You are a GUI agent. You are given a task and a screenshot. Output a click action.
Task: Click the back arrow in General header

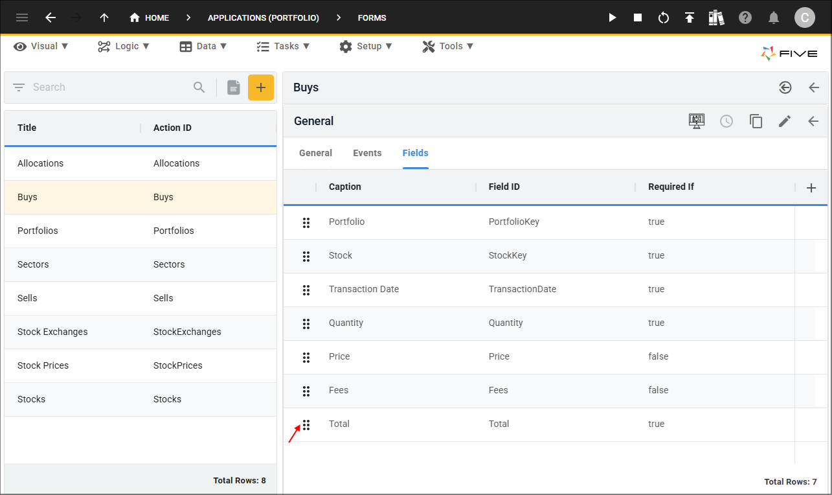(x=814, y=121)
